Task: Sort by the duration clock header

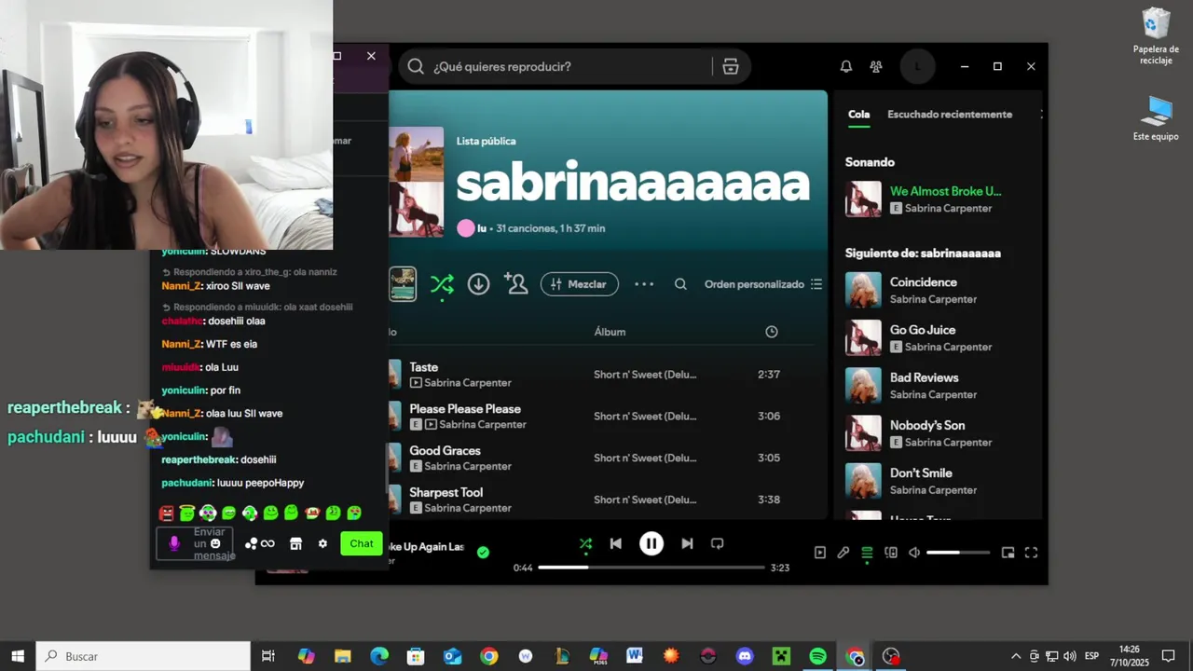Action: pyautogui.click(x=772, y=332)
